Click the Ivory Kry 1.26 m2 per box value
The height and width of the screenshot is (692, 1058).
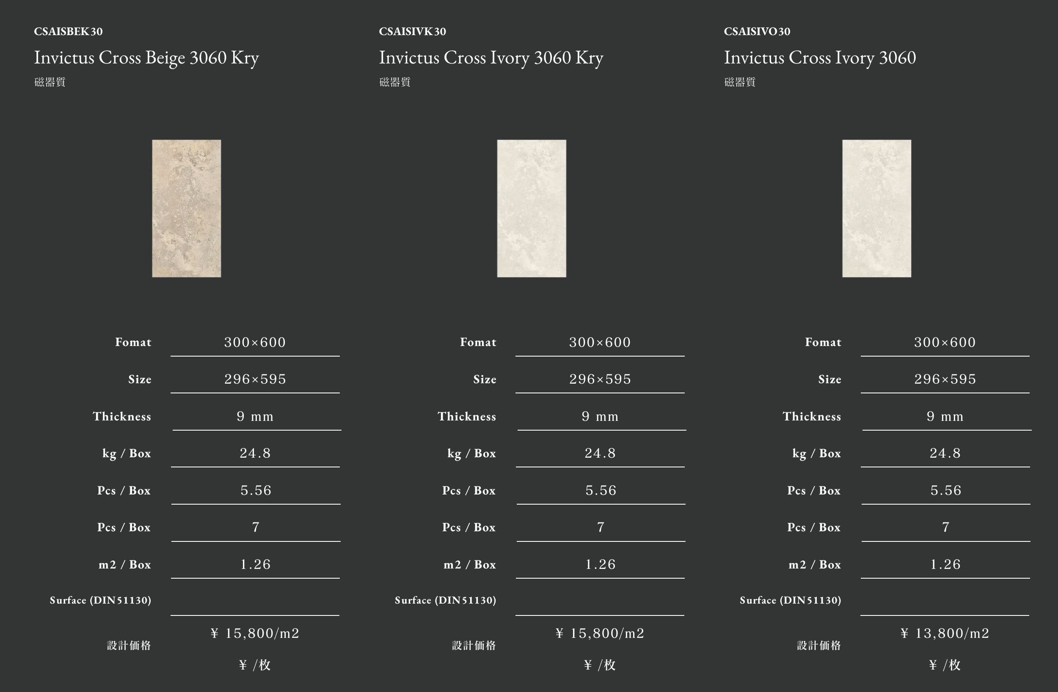tap(600, 564)
